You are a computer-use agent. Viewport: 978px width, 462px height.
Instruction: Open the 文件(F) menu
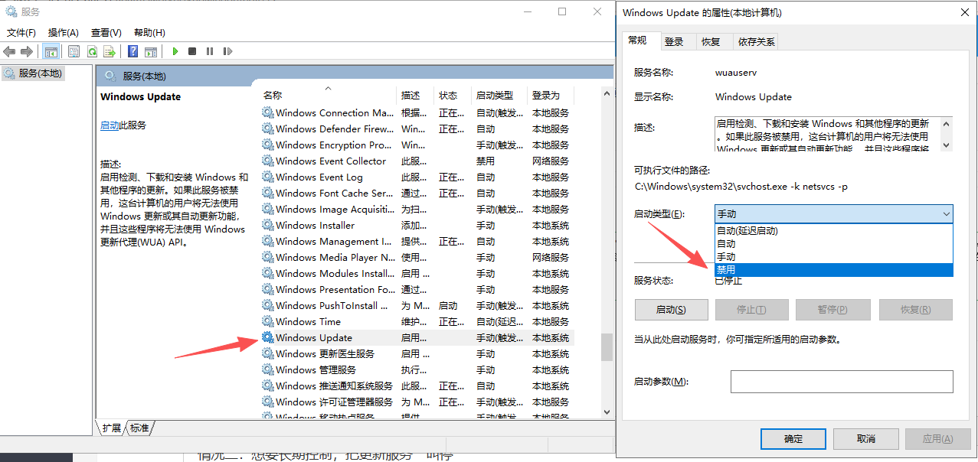pos(21,33)
